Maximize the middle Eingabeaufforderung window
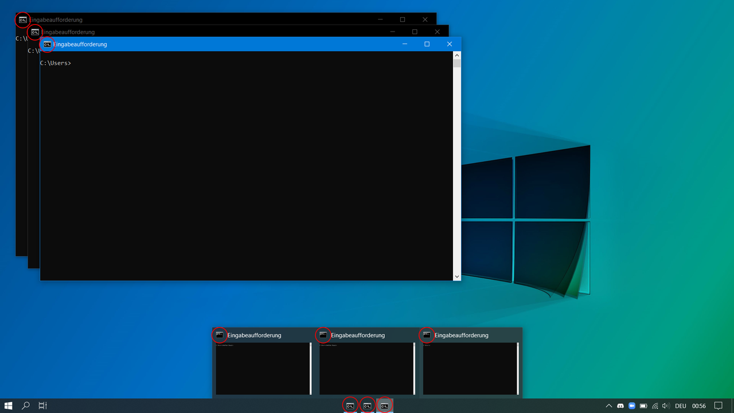The image size is (734, 413). (x=415, y=32)
